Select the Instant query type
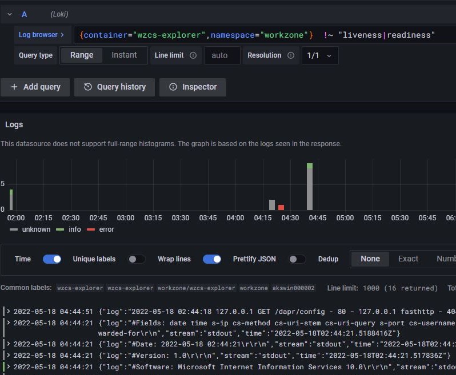The width and height of the screenshot is (456, 375). point(124,55)
